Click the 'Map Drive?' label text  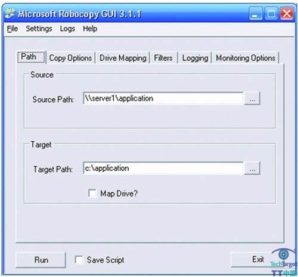(x=119, y=194)
